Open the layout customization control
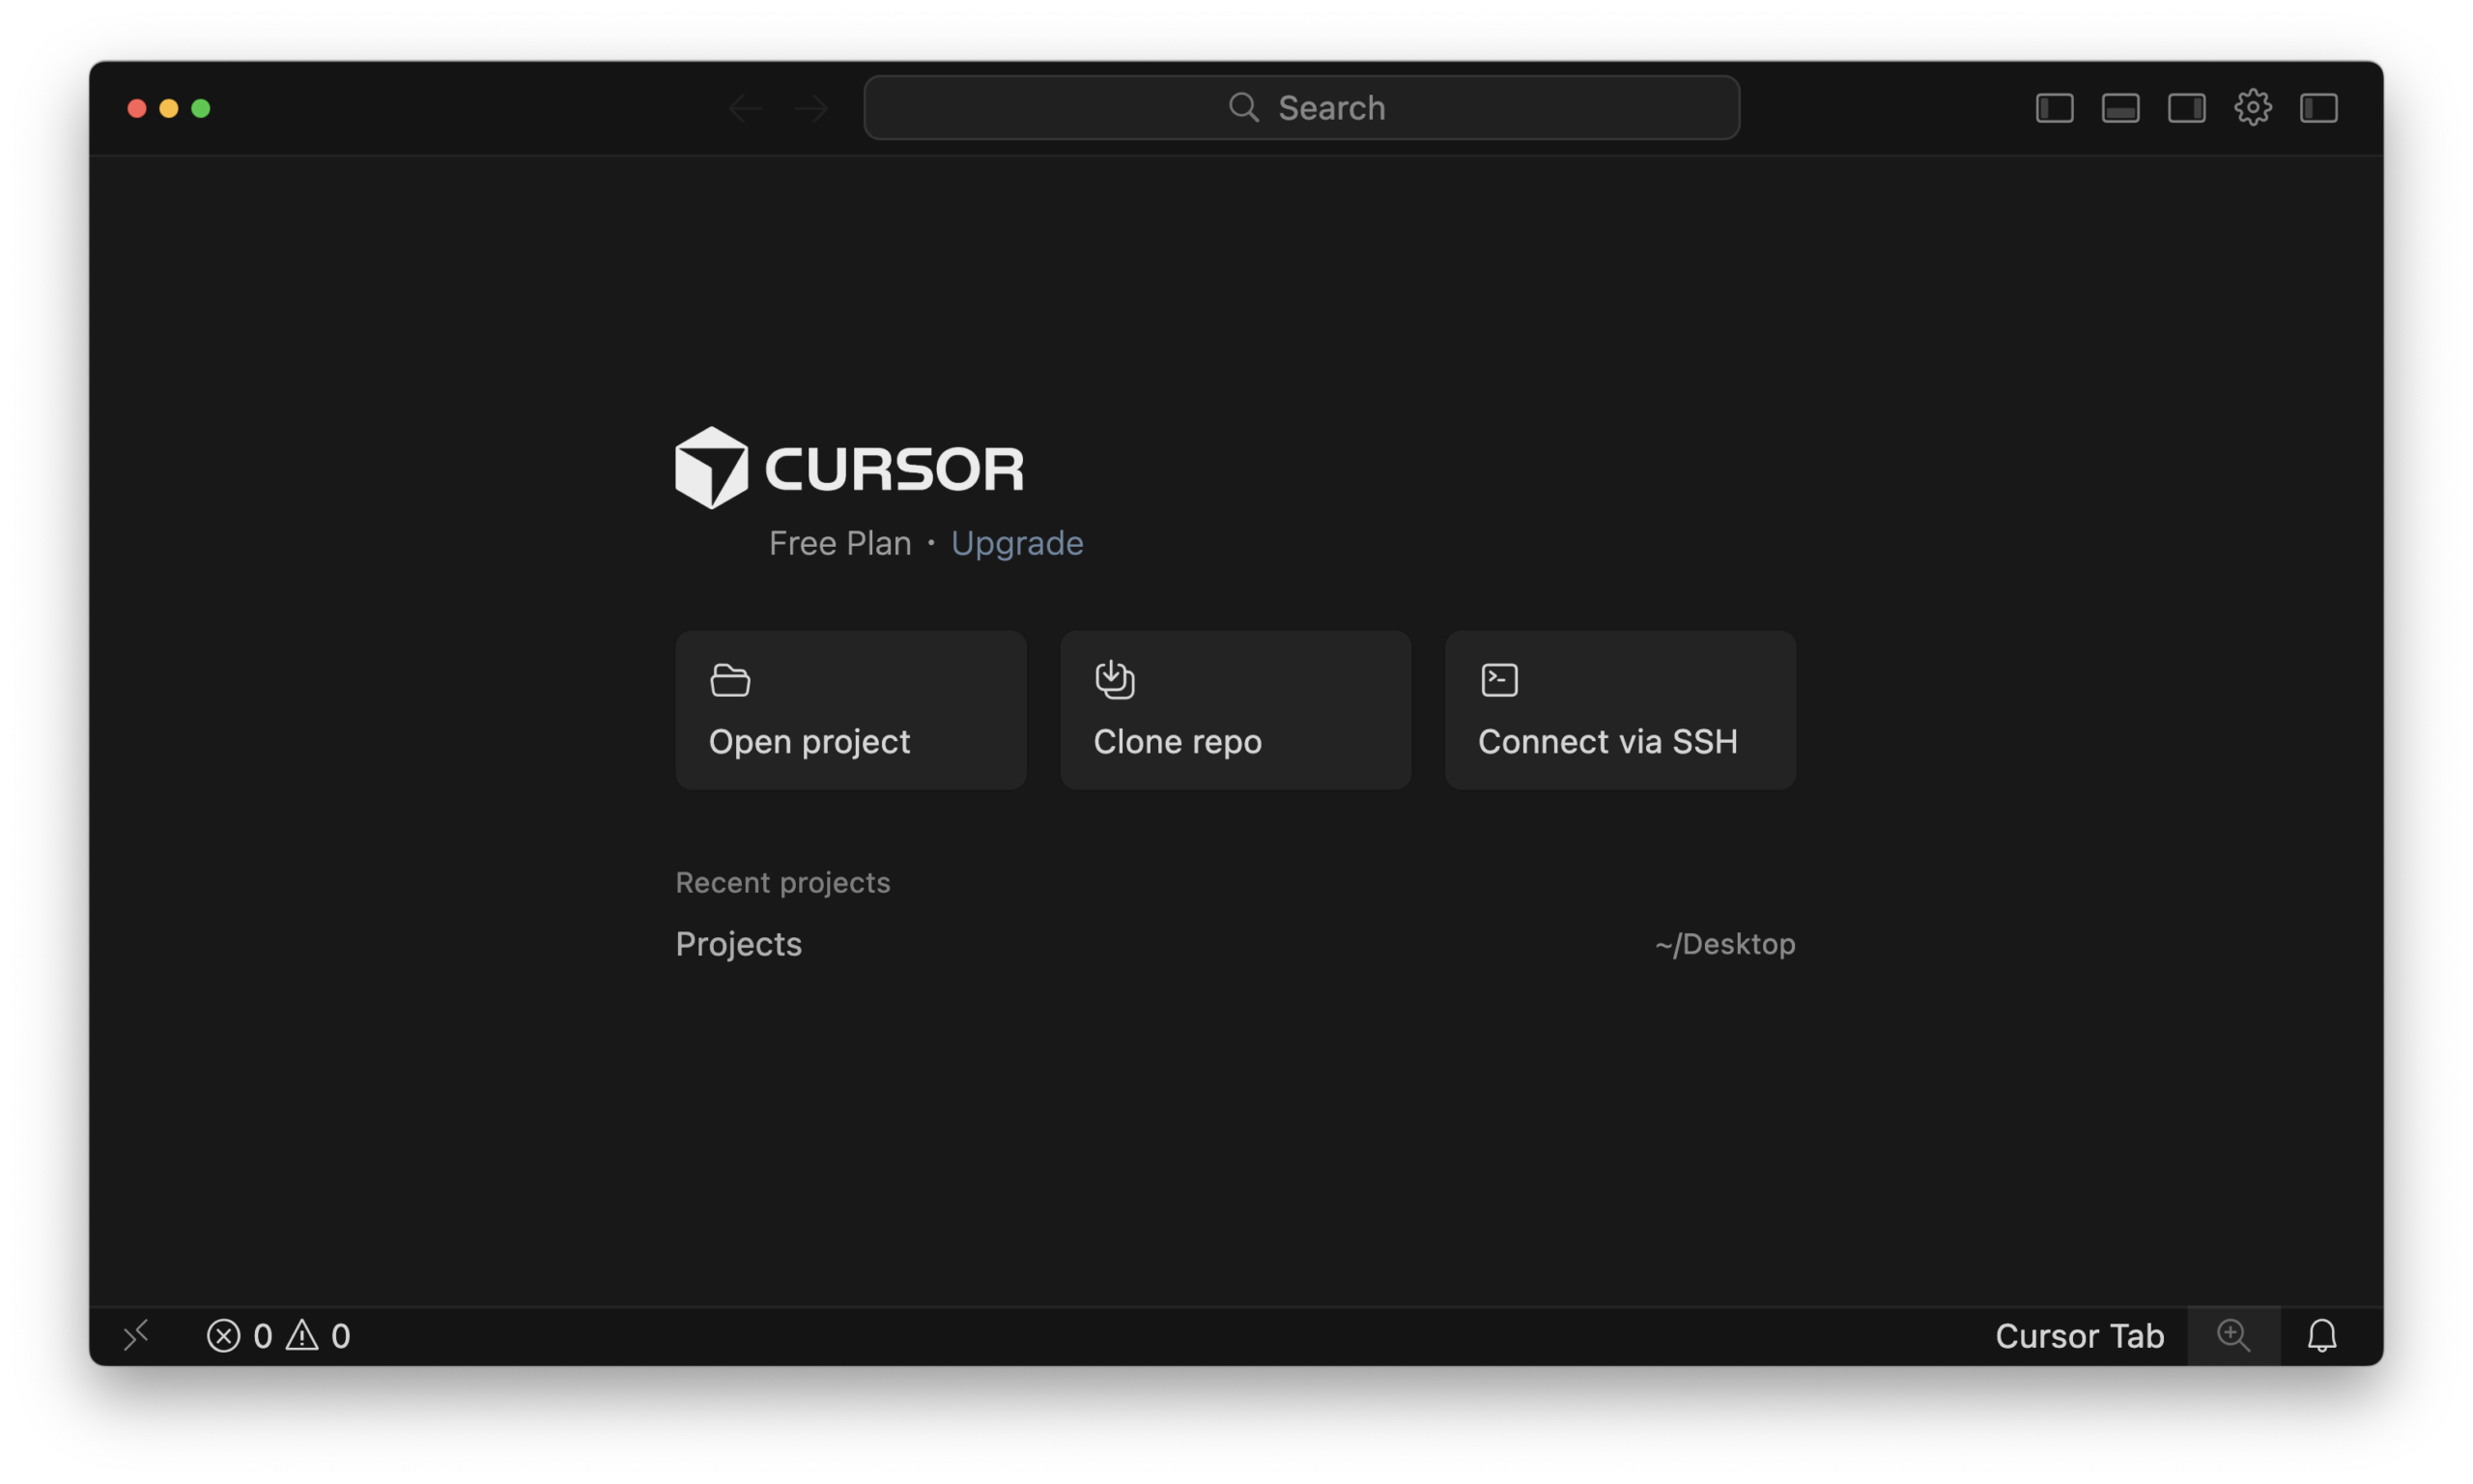This screenshot has height=1484, width=2473. coord(2319,107)
